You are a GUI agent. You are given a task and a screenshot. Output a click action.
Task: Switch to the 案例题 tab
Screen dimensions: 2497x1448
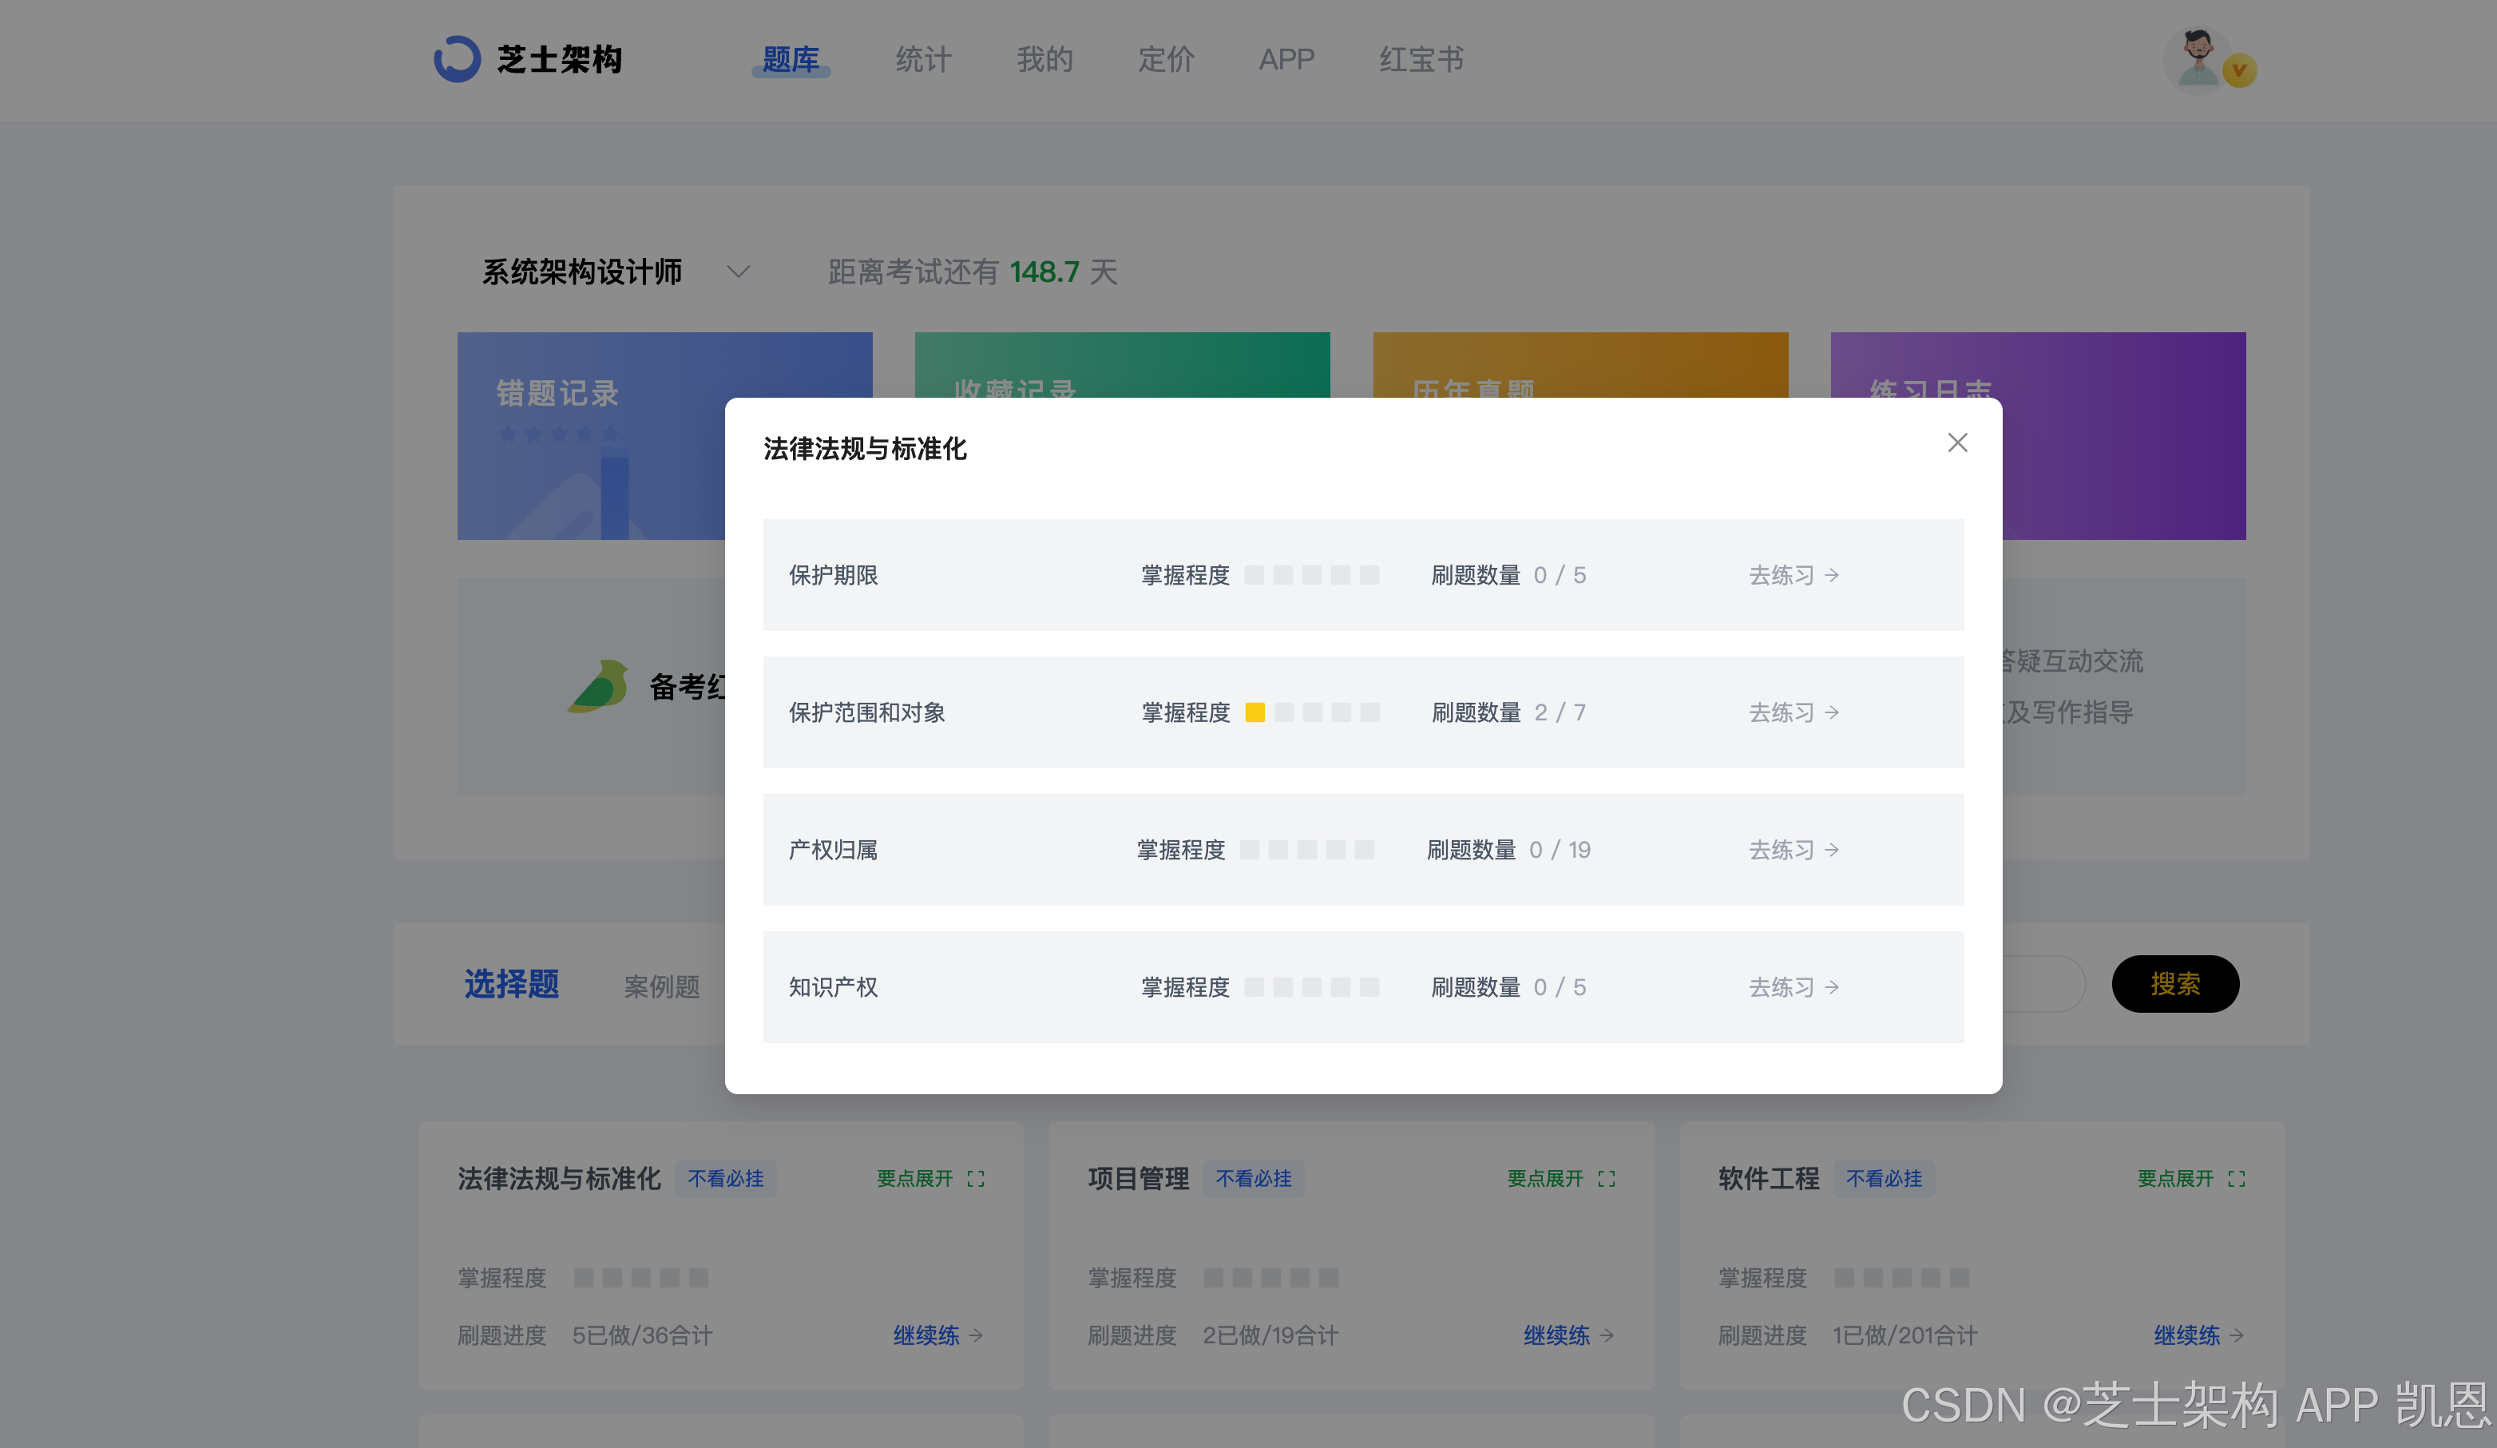coord(662,986)
